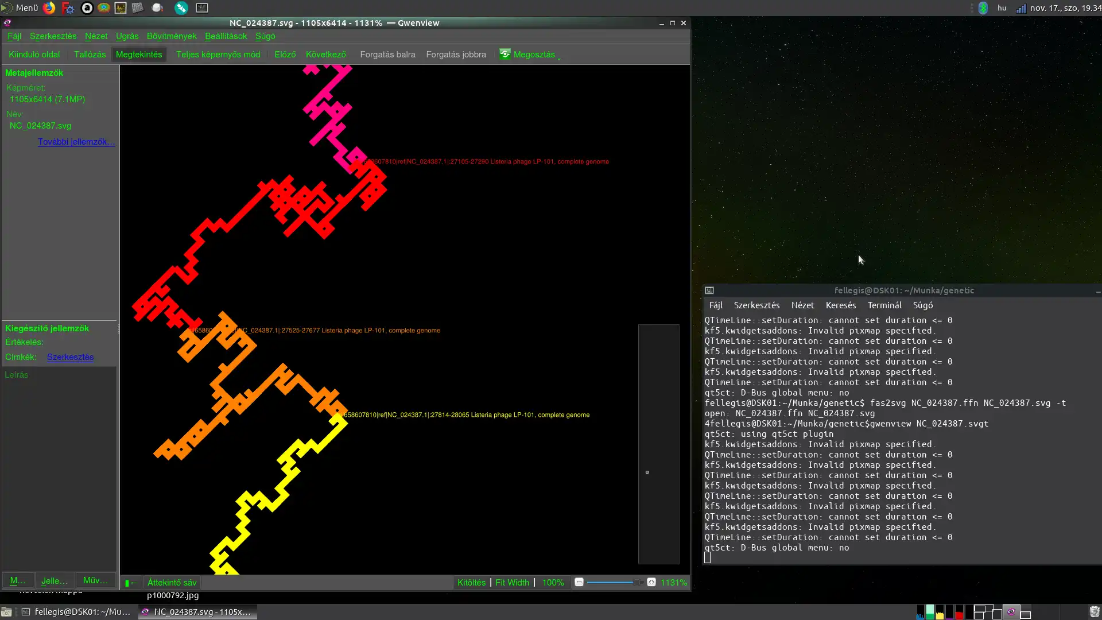Click the Kiindulő oldal home icon
Screen dimensions: 1102x620
click(34, 54)
